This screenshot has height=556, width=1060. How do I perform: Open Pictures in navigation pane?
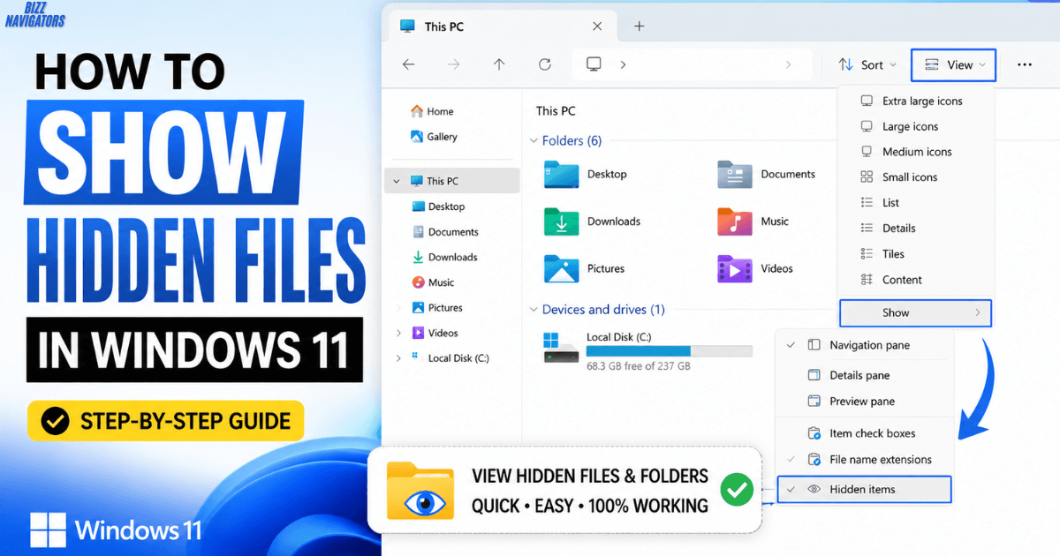[436, 308]
